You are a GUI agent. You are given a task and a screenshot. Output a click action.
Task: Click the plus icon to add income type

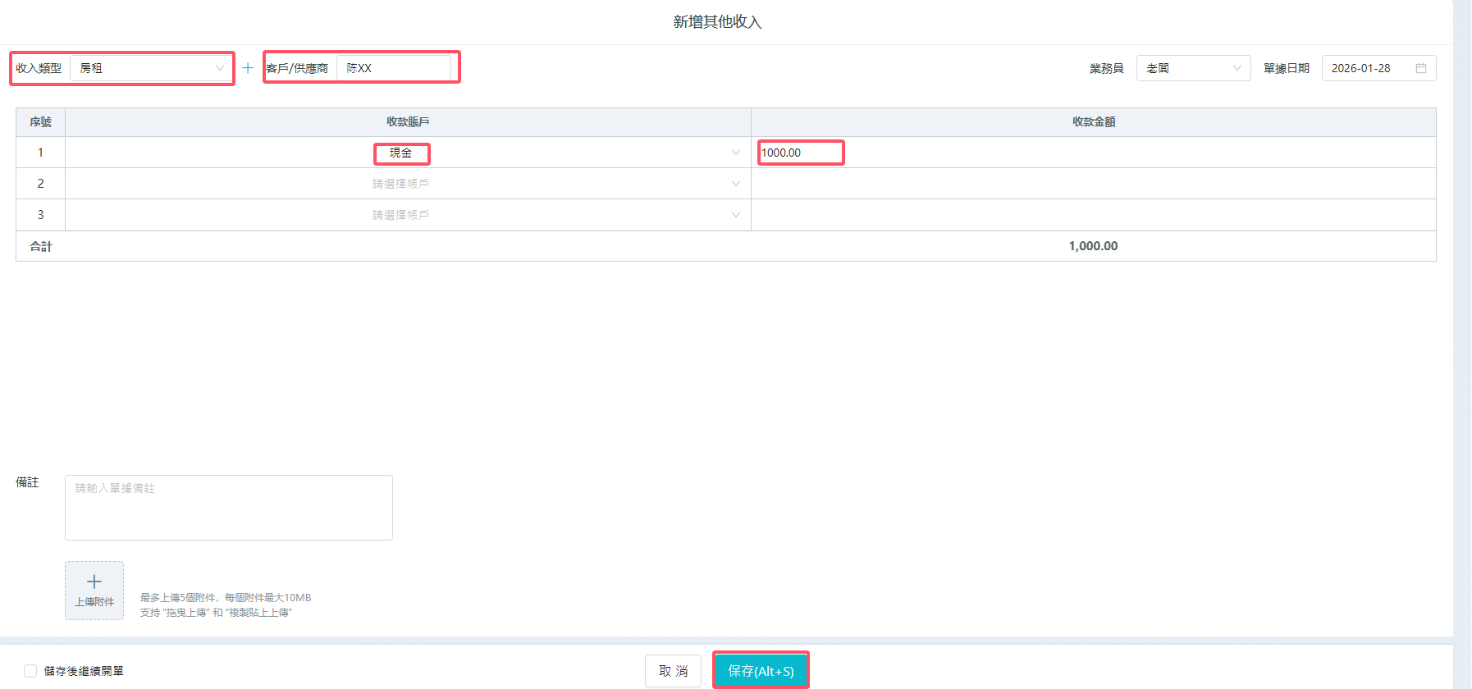(248, 68)
